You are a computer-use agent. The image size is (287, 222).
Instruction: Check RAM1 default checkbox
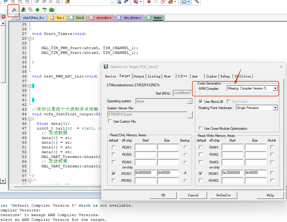pyautogui.click(x=201, y=147)
